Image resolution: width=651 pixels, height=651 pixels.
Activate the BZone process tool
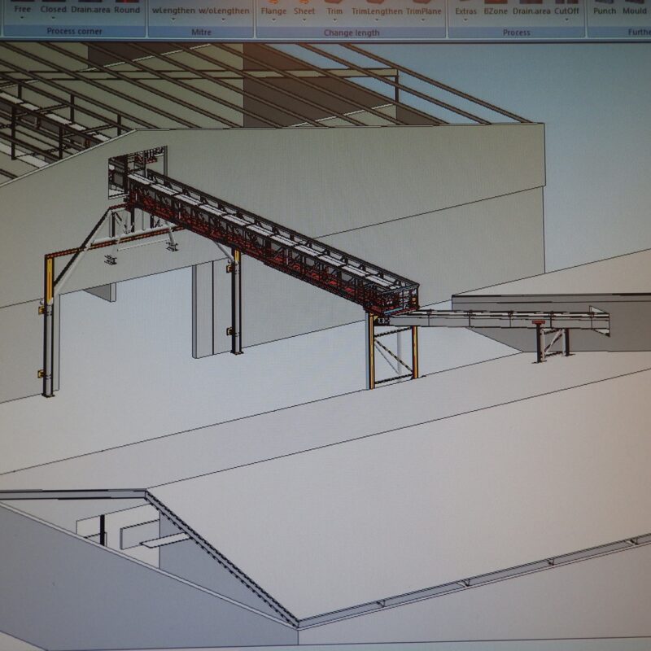496,11
